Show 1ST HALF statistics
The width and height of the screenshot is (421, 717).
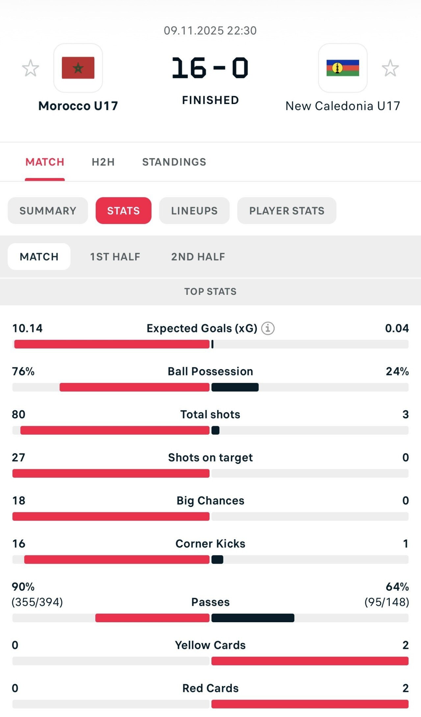[115, 257]
